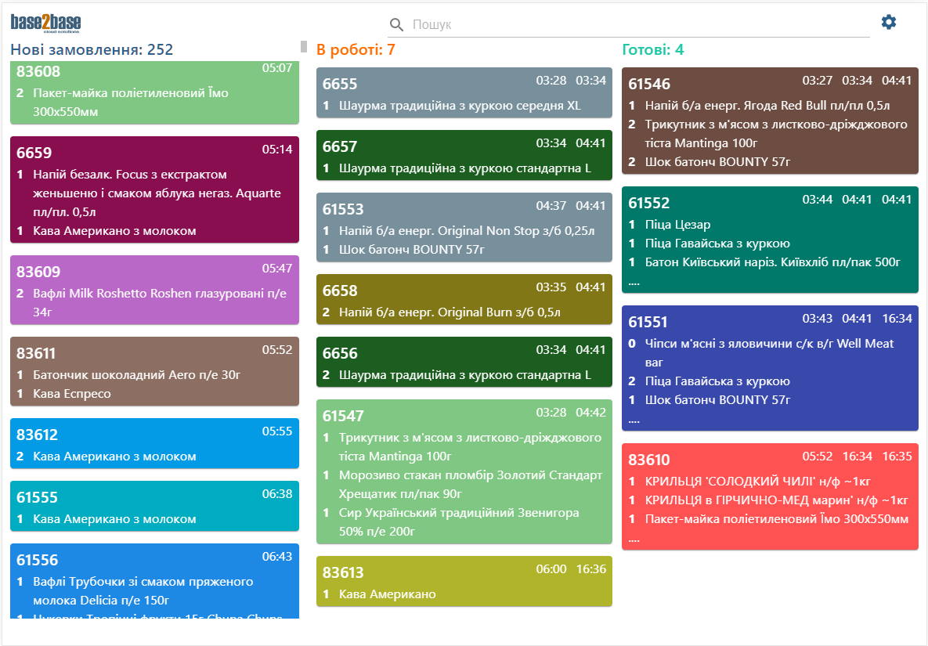Image resolution: width=928 pixels, height=646 pixels.
Task: Click the base2base logo
Action: [45, 23]
